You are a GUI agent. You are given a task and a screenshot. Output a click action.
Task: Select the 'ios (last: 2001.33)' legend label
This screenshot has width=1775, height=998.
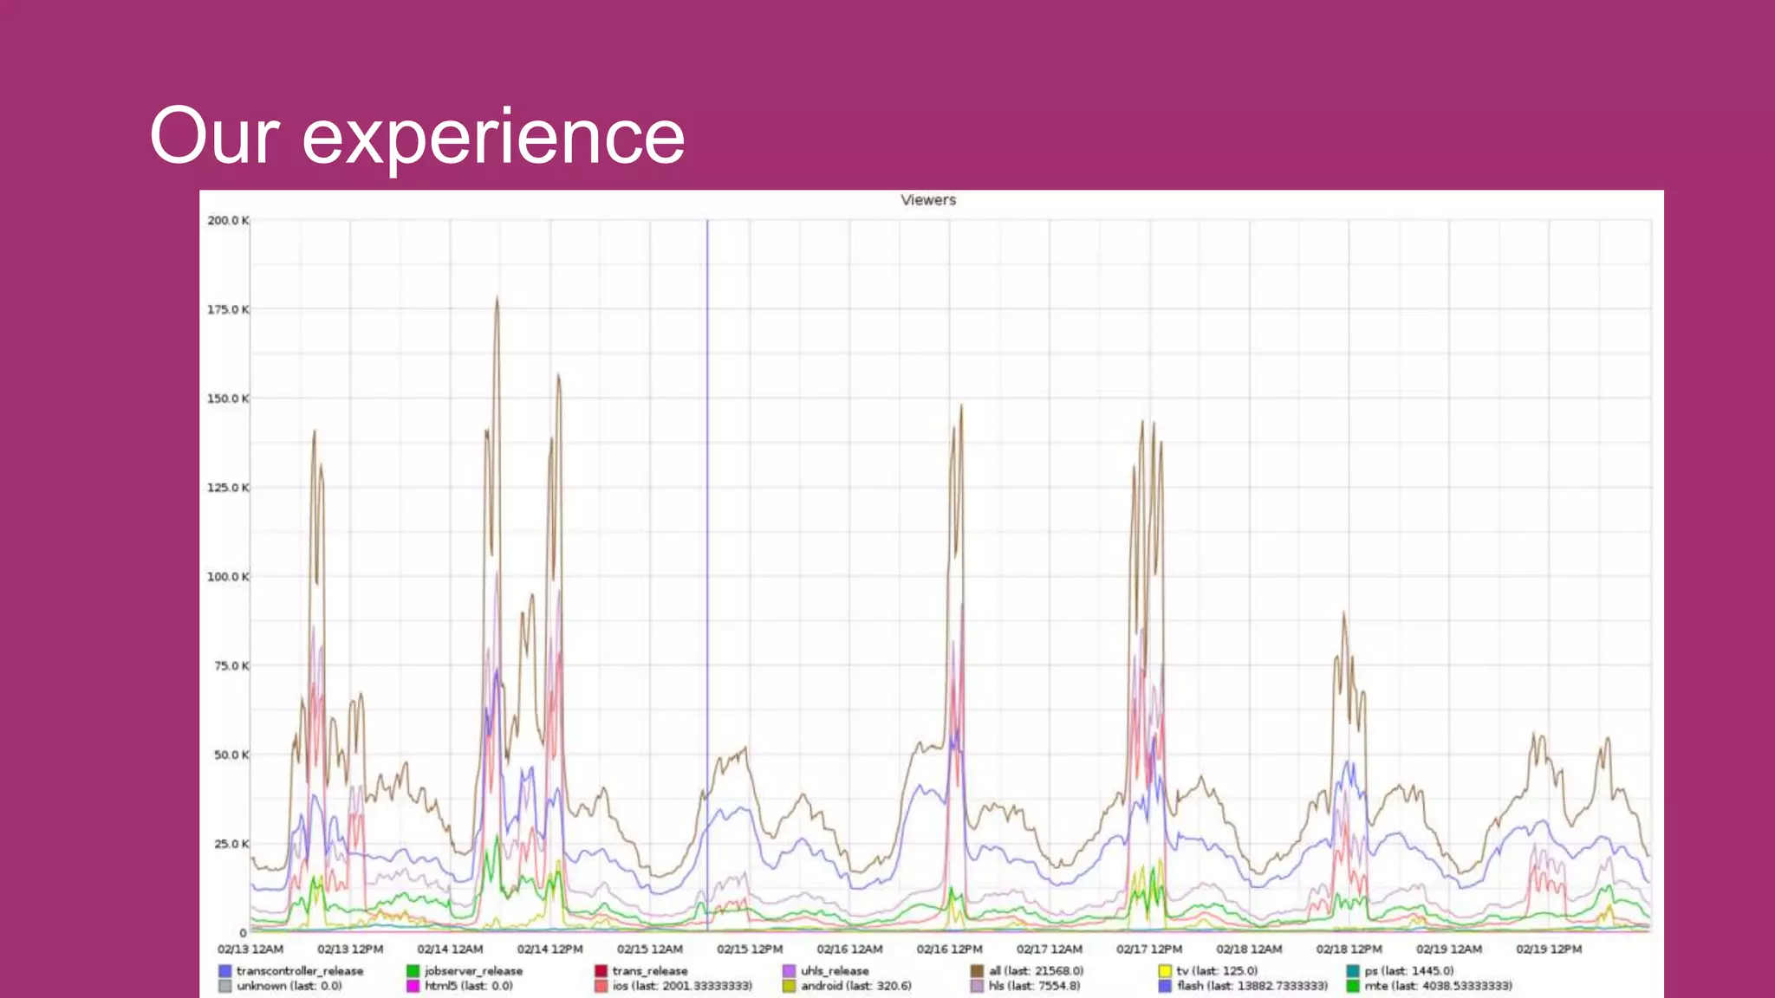tap(681, 986)
